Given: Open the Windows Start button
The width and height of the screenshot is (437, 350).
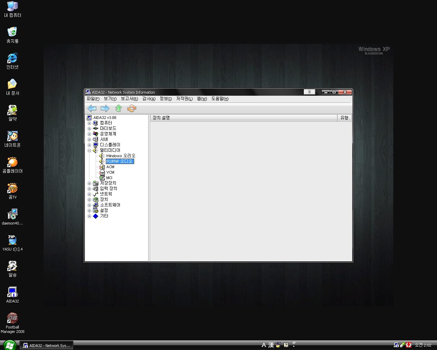Looking at the screenshot, I should [9, 345].
